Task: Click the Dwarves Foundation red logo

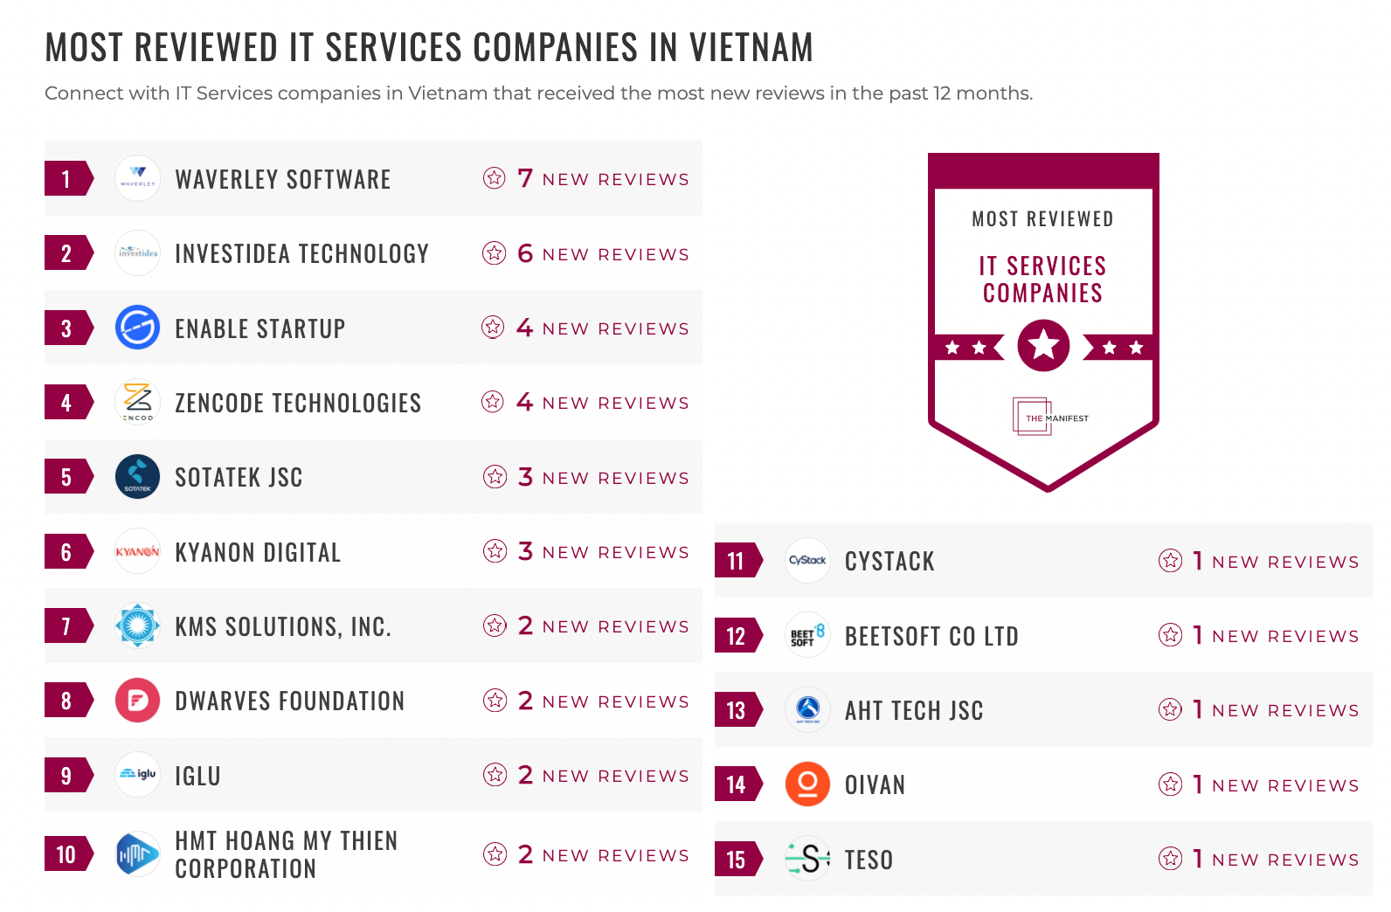Action: click(137, 701)
